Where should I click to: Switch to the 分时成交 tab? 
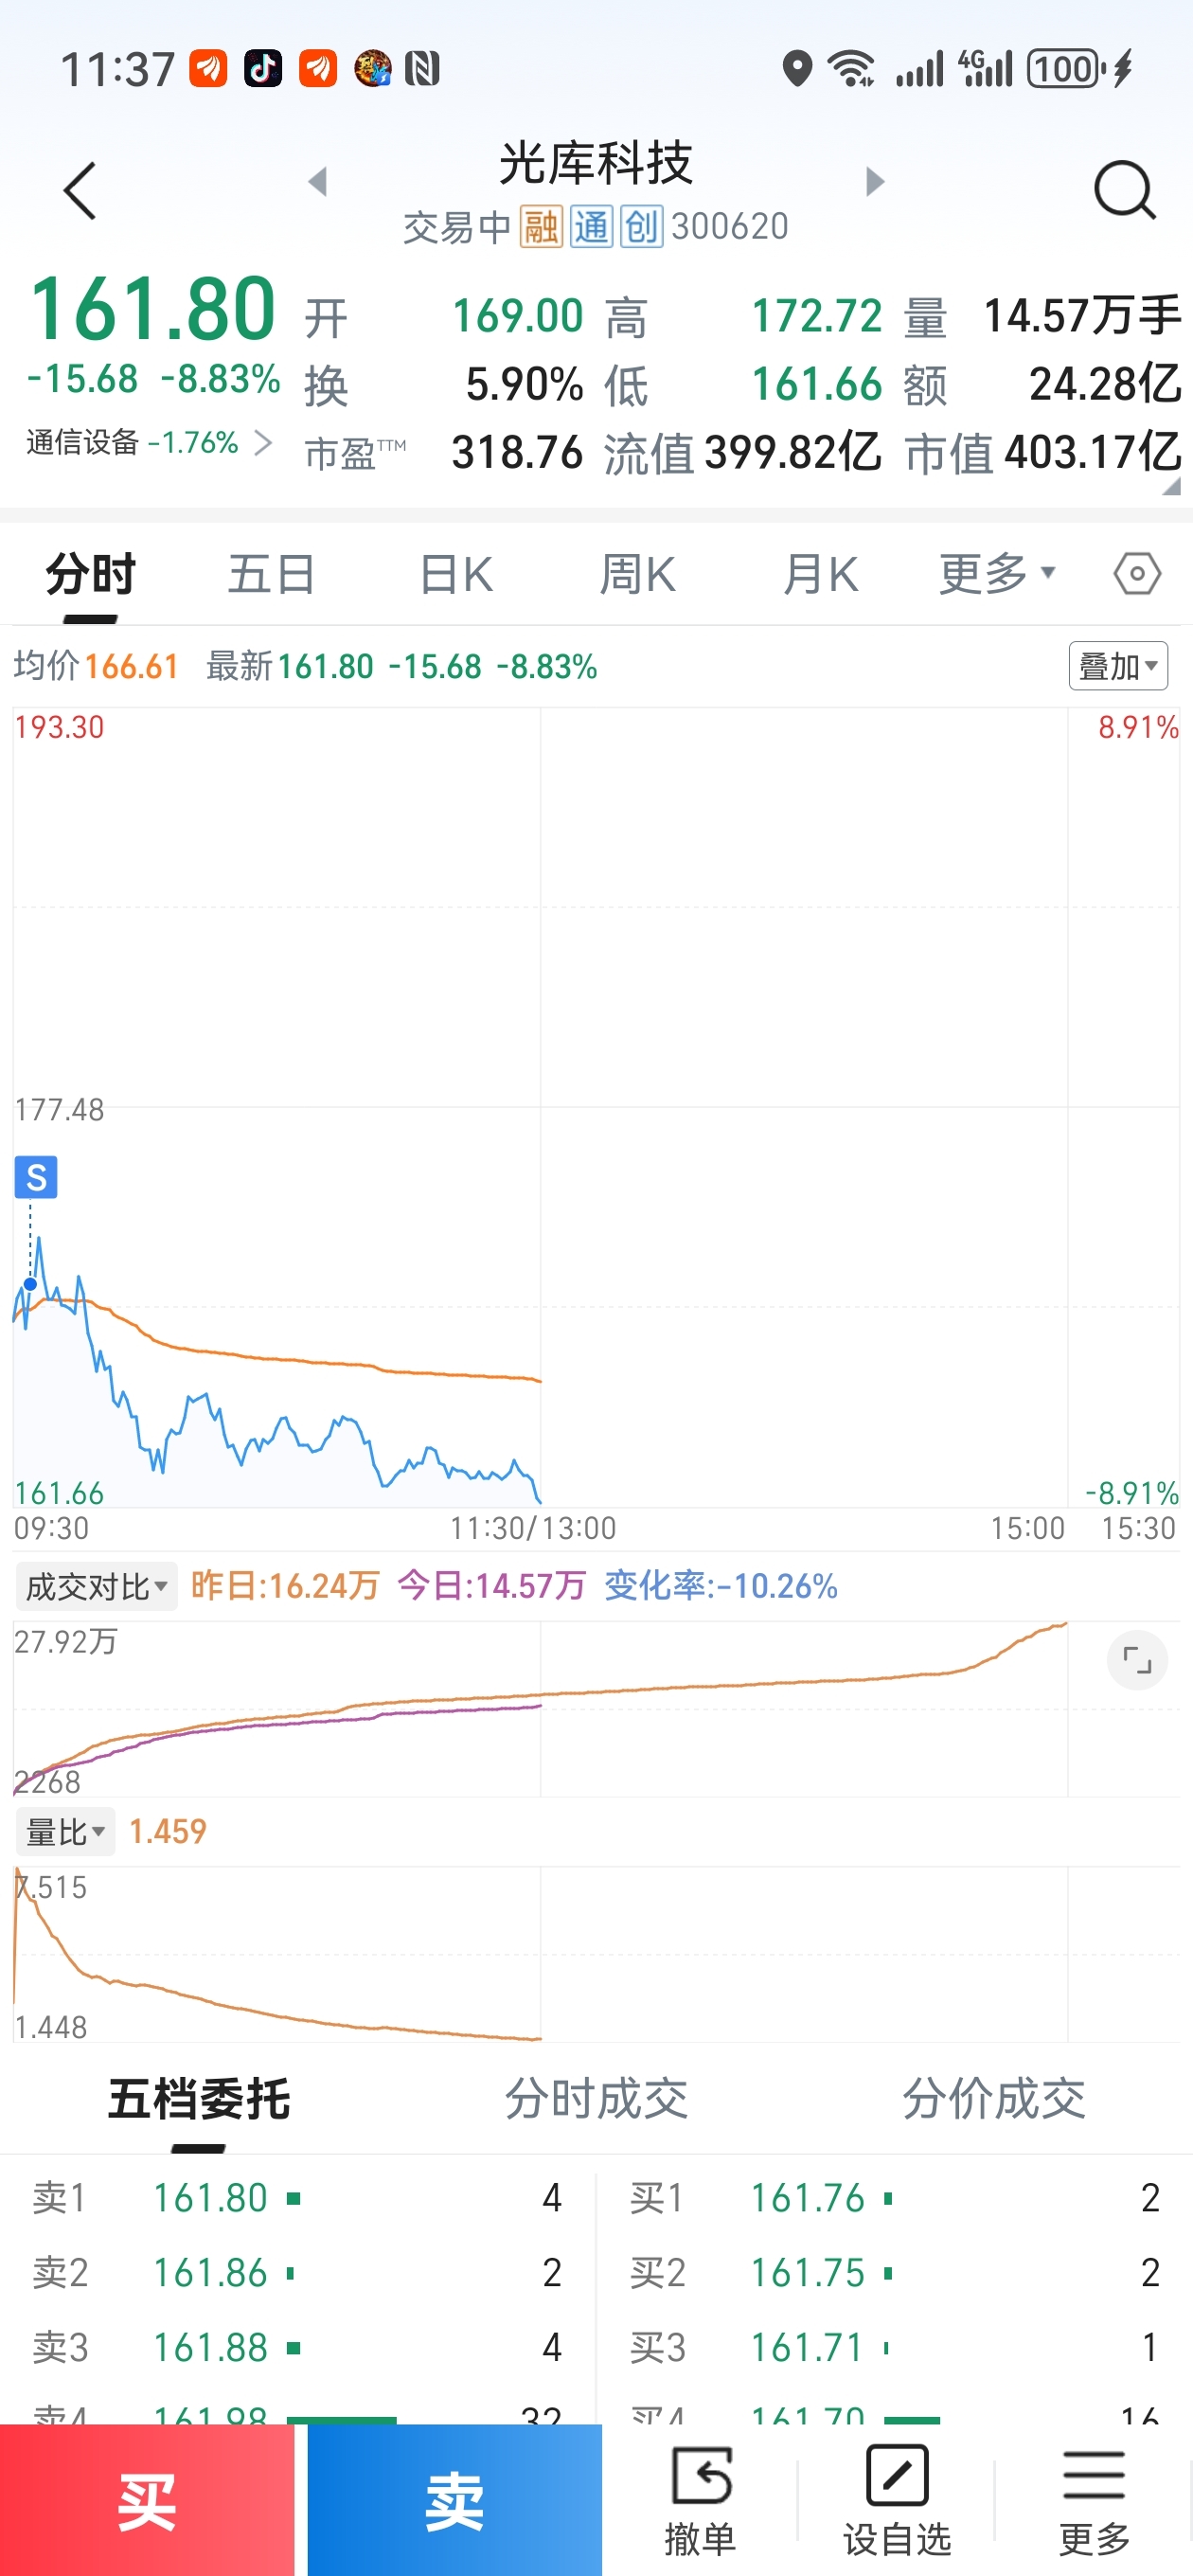click(x=596, y=2098)
